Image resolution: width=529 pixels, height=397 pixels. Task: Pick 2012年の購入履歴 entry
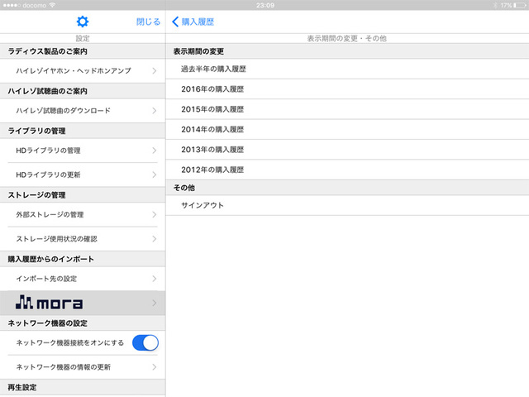(347, 170)
